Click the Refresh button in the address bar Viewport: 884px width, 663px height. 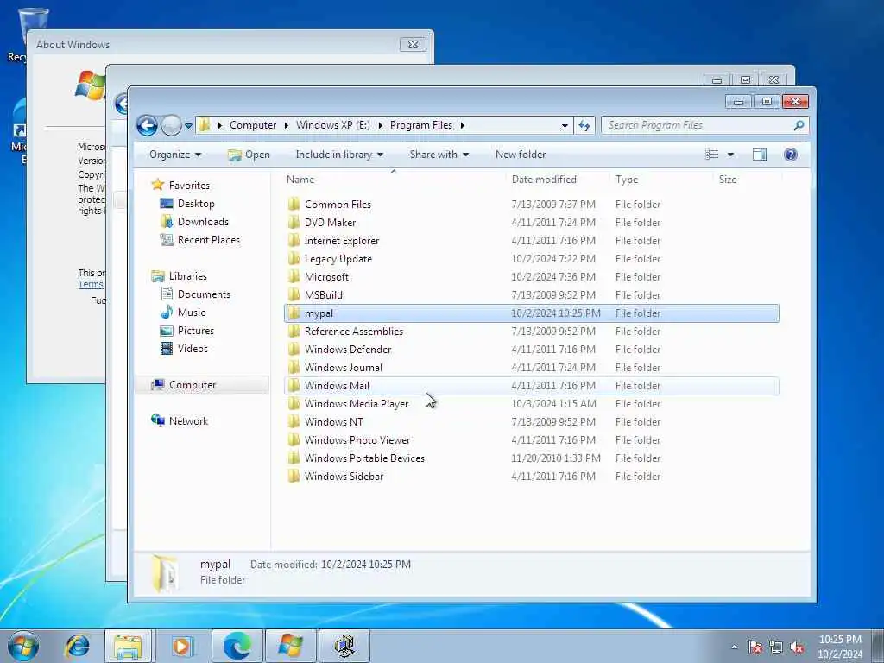[x=584, y=125]
